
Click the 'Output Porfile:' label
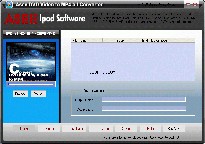coord(85,100)
